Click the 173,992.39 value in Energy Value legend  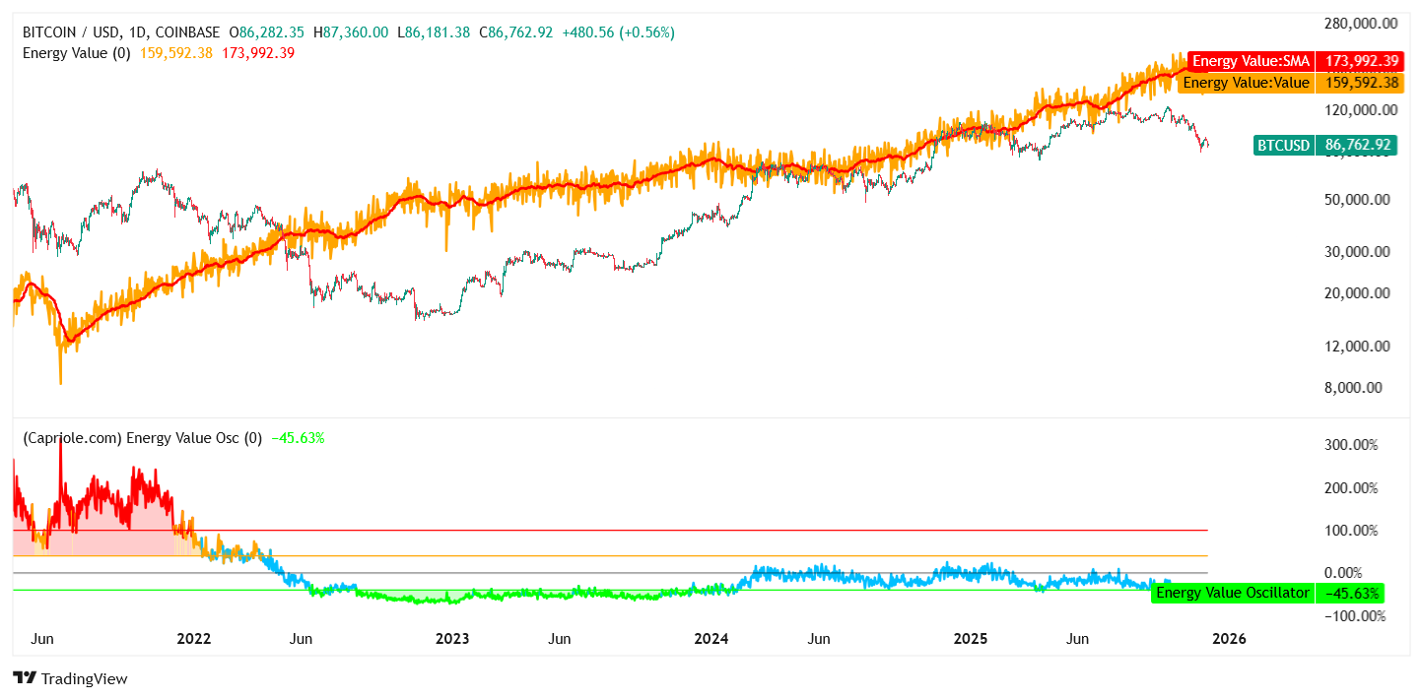click(258, 53)
